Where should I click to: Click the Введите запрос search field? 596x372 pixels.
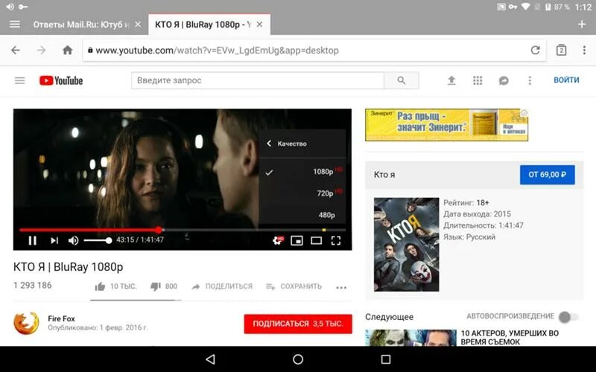[258, 80]
